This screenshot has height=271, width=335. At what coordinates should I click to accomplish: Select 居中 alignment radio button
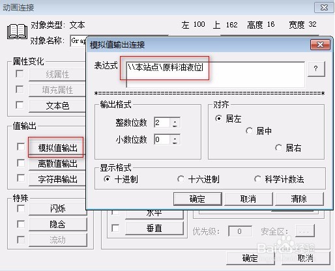(249, 131)
